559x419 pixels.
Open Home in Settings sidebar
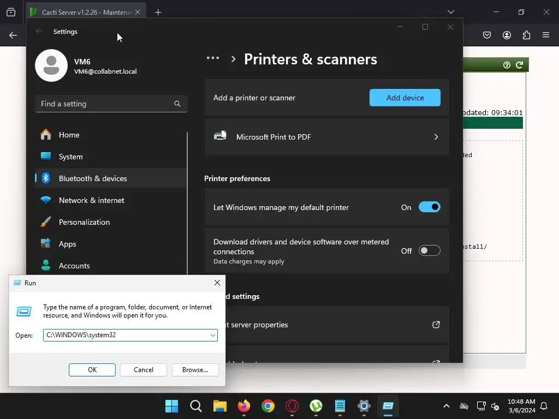click(110, 135)
